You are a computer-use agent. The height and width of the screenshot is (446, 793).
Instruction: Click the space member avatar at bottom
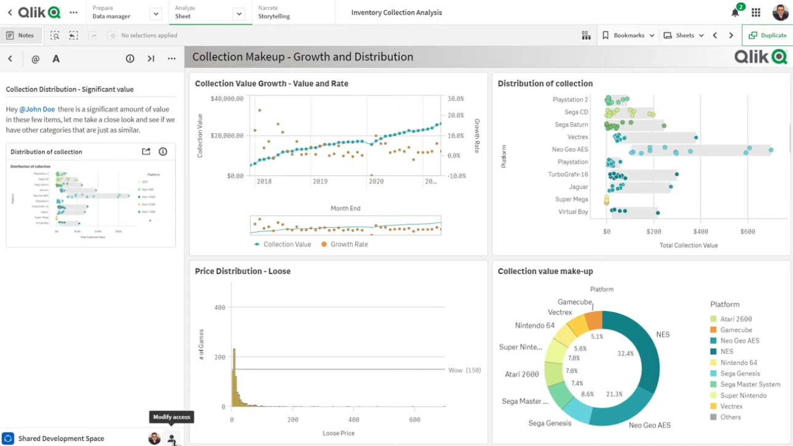coord(154,438)
